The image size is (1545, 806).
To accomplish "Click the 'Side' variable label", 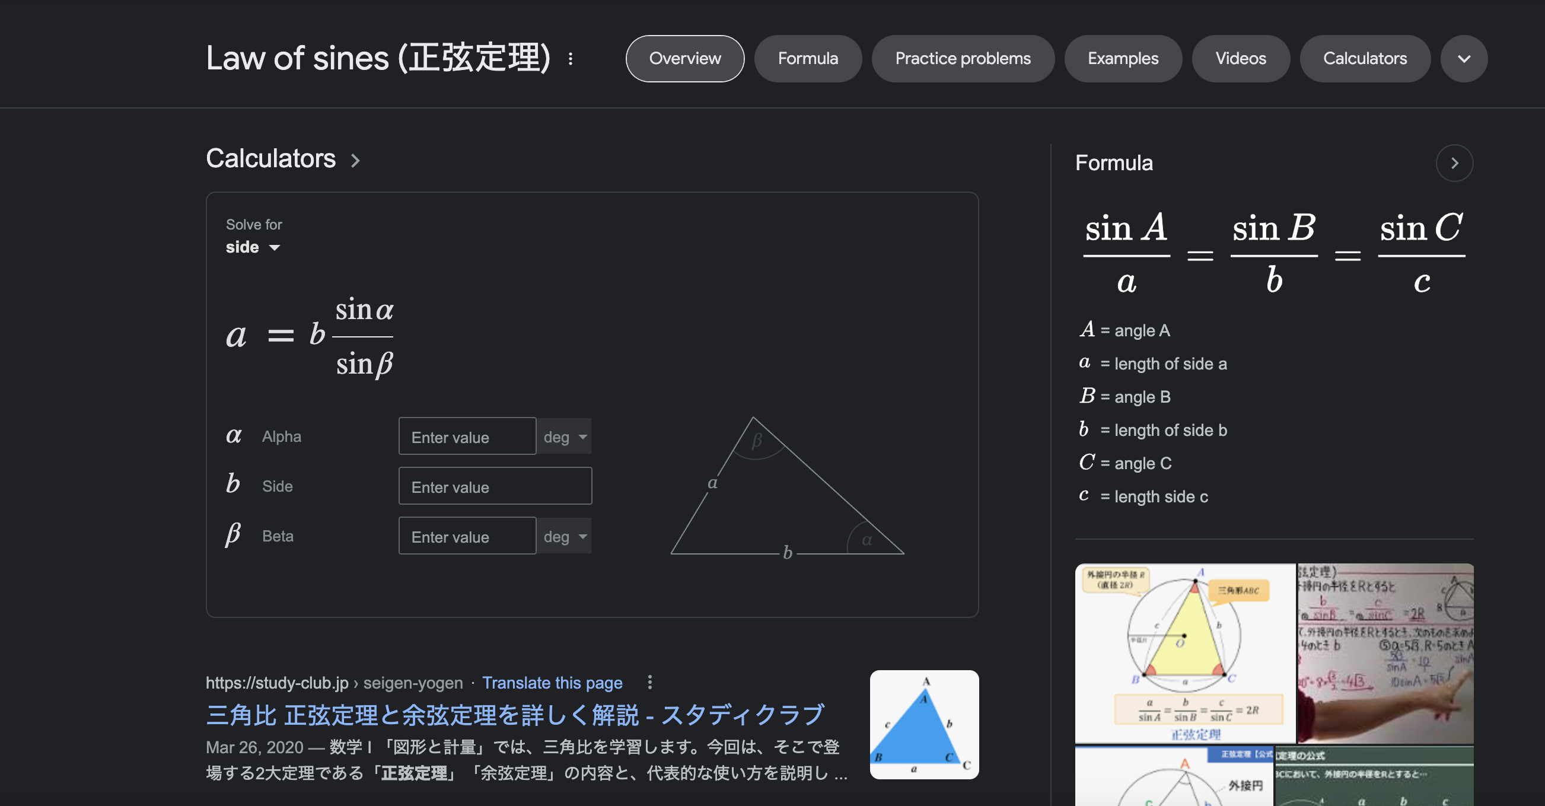I will (x=277, y=486).
